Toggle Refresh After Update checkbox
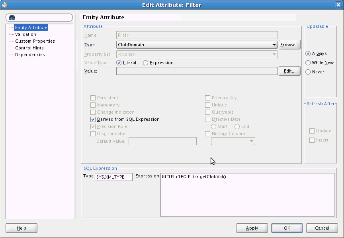Image resolution: width=344 pixels, height=238 pixels. [312, 131]
